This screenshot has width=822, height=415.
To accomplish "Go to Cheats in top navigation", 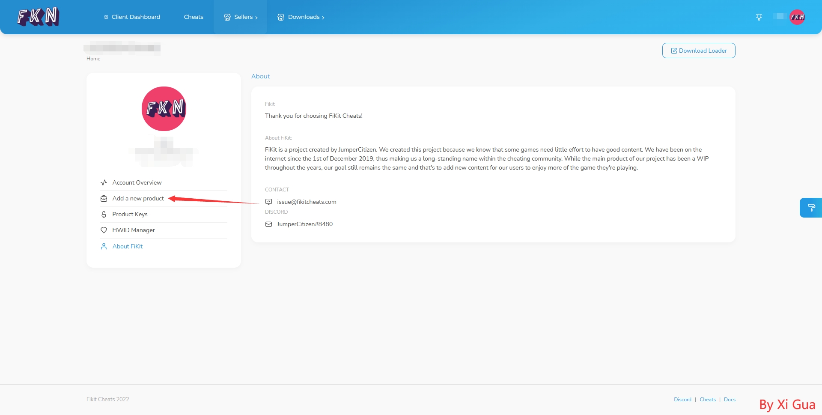I will point(194,17).
